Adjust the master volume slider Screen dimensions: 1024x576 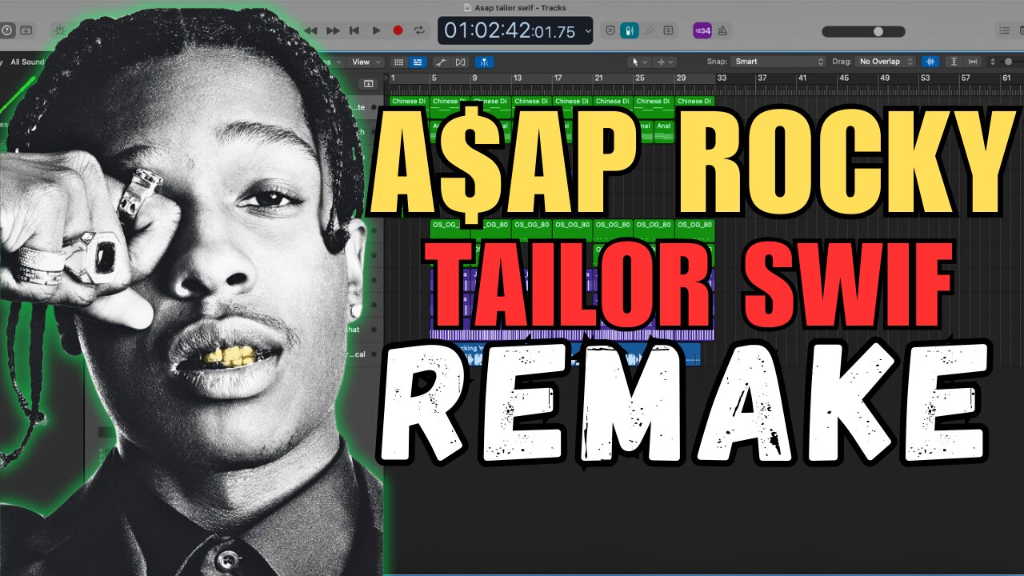pyautogui.click(x=862, y=31)
